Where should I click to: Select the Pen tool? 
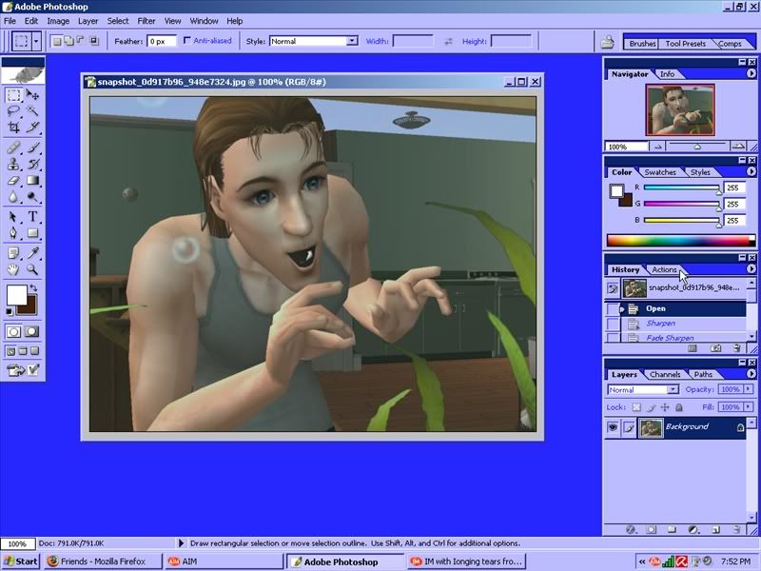tap(13, 233)
